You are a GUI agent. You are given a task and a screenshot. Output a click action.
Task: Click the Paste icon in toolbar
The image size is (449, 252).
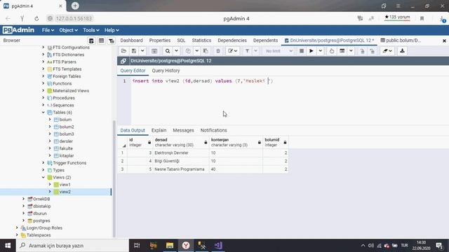[206, 51]
